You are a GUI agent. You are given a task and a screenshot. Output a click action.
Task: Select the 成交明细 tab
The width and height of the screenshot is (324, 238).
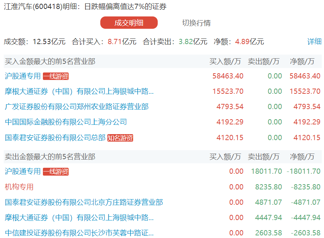click(129, 23)
